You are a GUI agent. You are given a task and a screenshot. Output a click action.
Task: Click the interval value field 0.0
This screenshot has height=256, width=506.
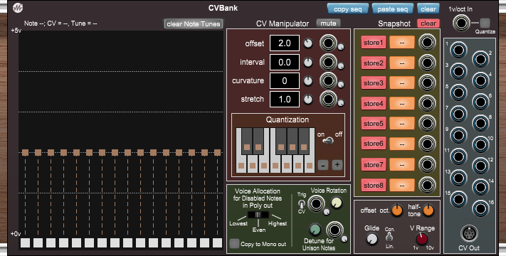285,62
